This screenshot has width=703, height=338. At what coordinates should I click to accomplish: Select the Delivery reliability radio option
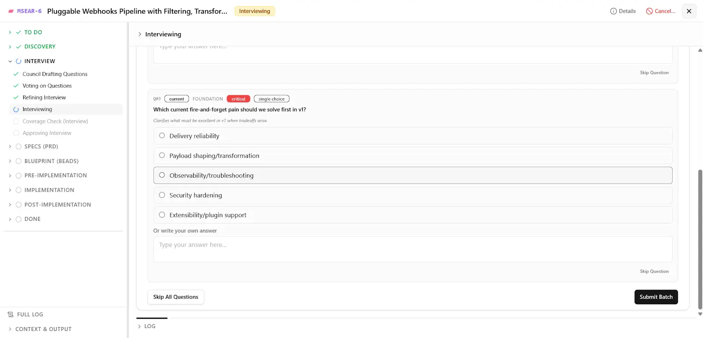[162, 136]
